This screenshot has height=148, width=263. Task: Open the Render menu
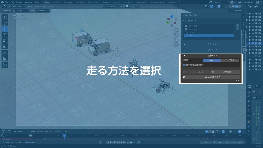point(19,2)
